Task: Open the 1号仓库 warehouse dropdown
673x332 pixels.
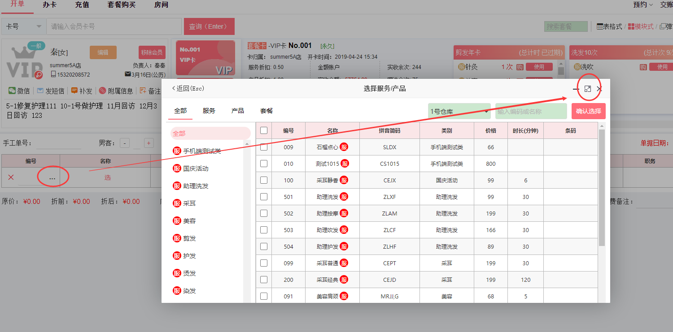Action: [459, 111]
